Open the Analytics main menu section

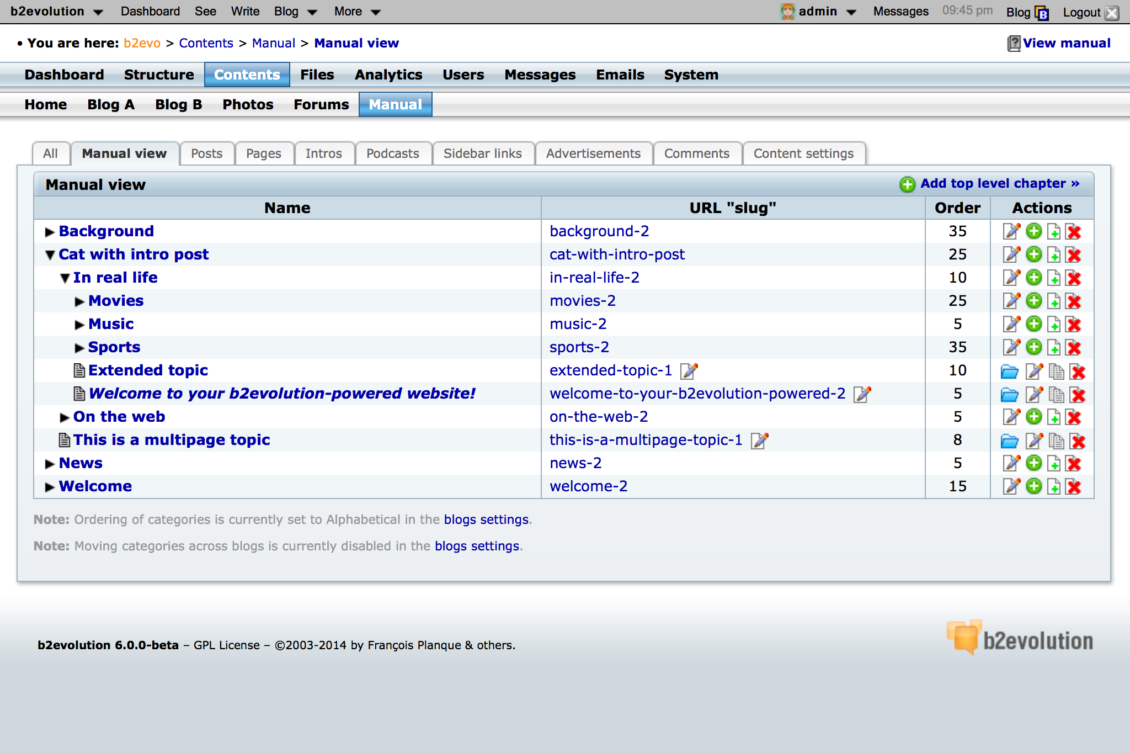[388, 75]
